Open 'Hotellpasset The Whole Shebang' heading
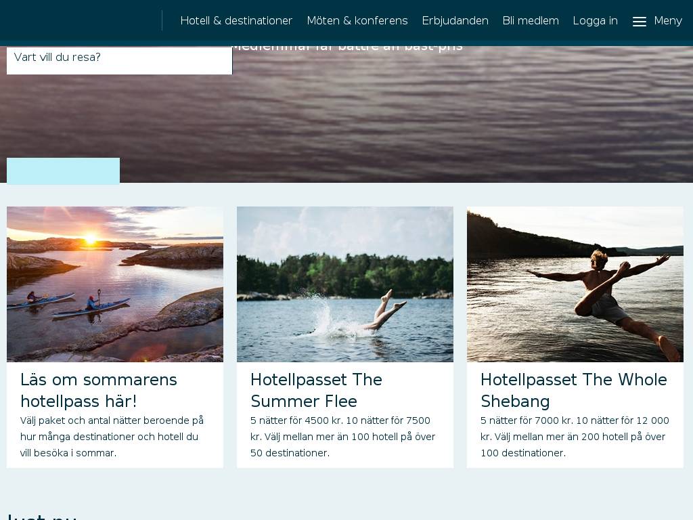The width and height of the screenshot is (693, 520). click(574, 391)
